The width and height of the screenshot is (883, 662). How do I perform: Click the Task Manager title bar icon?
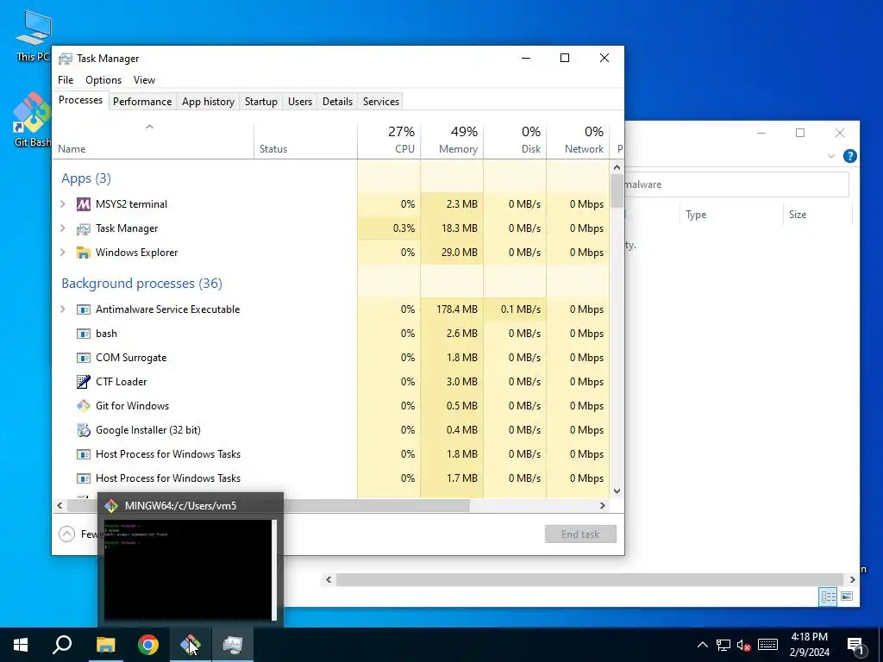click(66, 59)
